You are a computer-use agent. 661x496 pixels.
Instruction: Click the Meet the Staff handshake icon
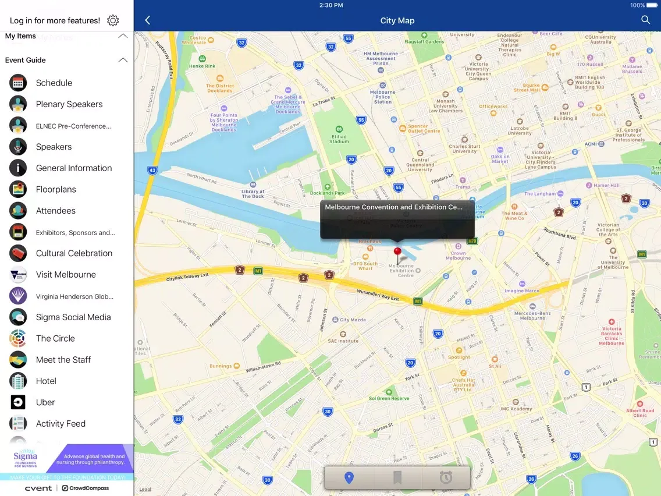17,360
